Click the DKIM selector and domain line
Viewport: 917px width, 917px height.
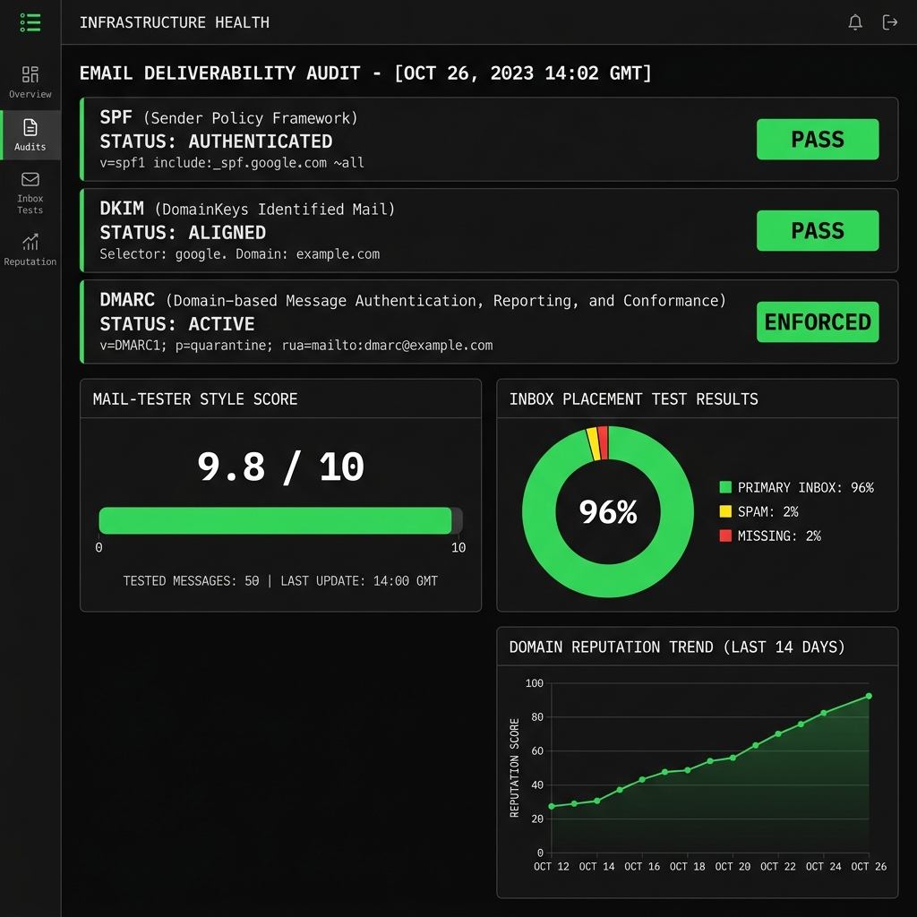point(240,253)
